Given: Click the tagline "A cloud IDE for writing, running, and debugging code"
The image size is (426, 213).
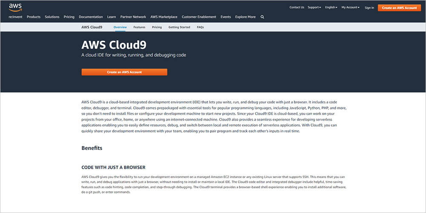Looking at the screenshot, I should coord(134,55).
